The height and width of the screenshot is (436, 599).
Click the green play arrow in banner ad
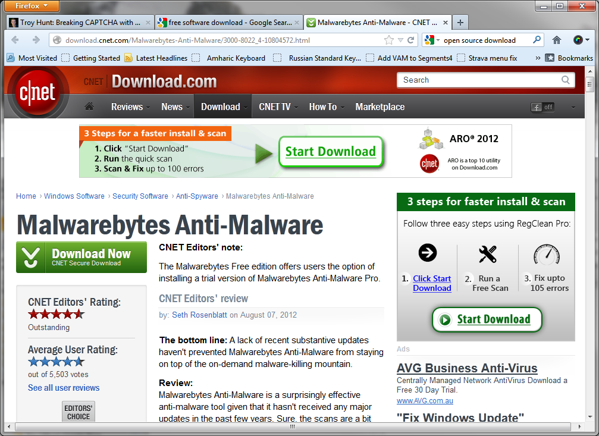(x=264, y=153)
